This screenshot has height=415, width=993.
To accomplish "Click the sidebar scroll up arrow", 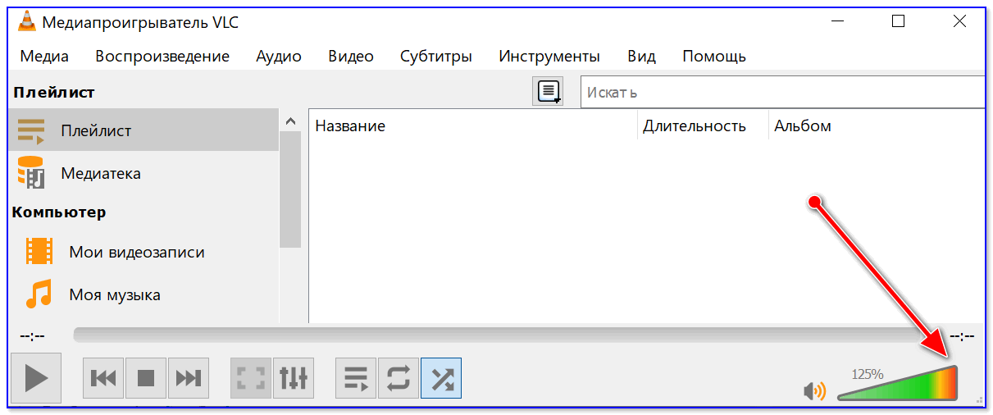I will [290, 121].
